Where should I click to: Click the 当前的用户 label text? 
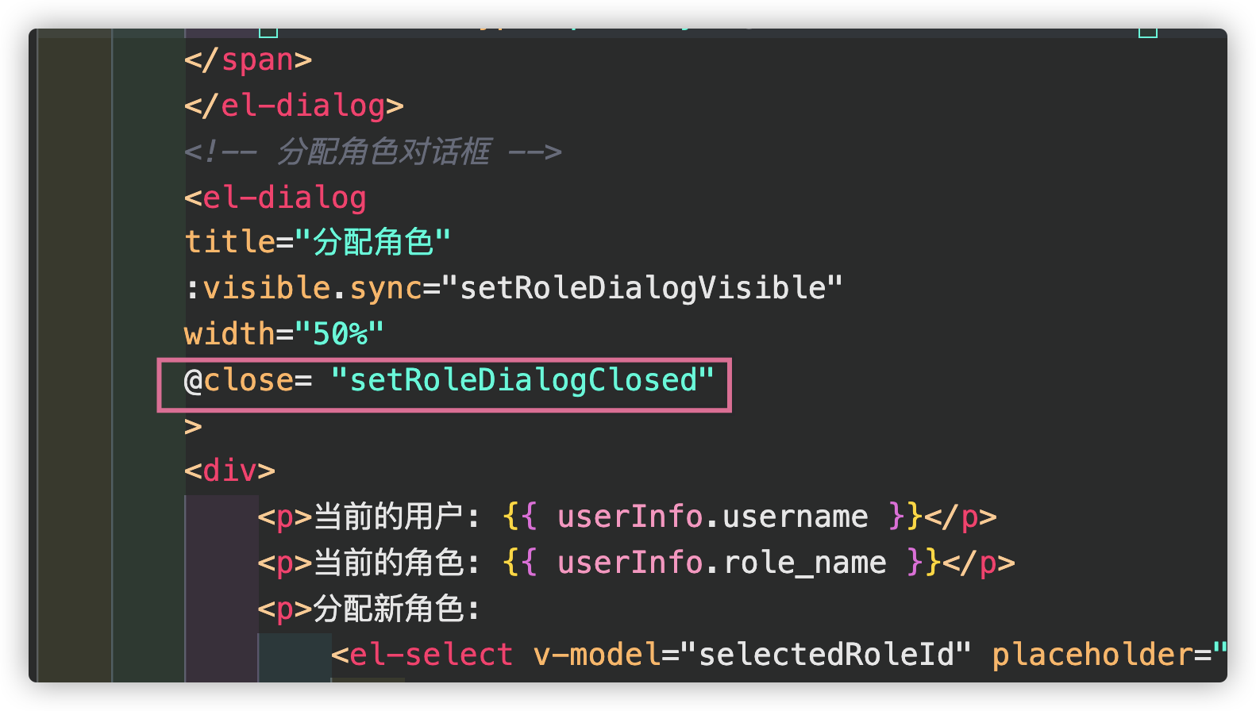coord(389,517)
